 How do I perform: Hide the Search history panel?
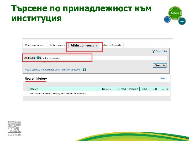(162, 78)
